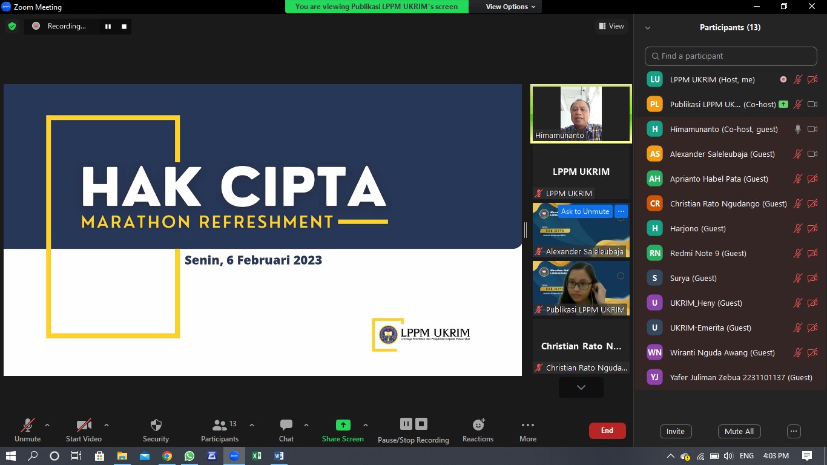
Task: Click Himamunanto's camera icon in participant list
Action: (x=812, y=129)
